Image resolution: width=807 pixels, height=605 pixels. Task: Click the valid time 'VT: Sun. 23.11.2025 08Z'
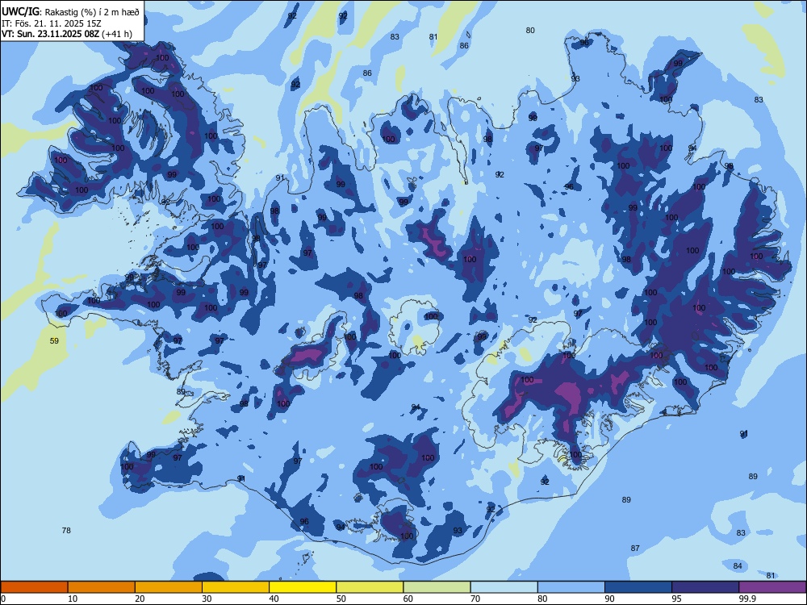pyautogui.click(x=50, y=34)
